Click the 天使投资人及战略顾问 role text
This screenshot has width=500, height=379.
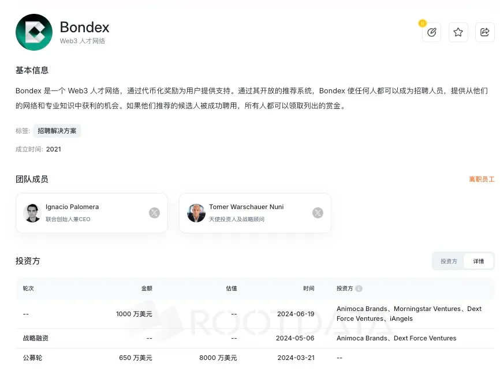click(x=237, y=219)
